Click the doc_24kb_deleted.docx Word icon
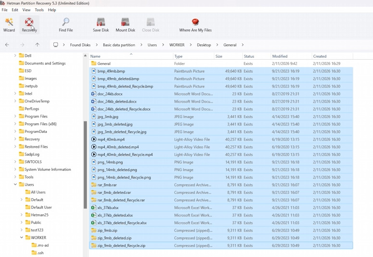This screenshot has height=257, width=373. [x=94, y=102]
